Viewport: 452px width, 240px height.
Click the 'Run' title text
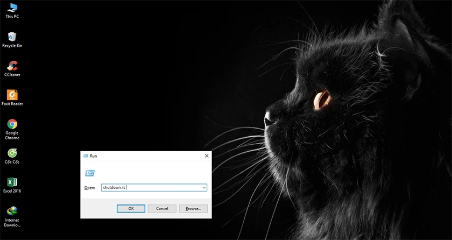point(94,156)
